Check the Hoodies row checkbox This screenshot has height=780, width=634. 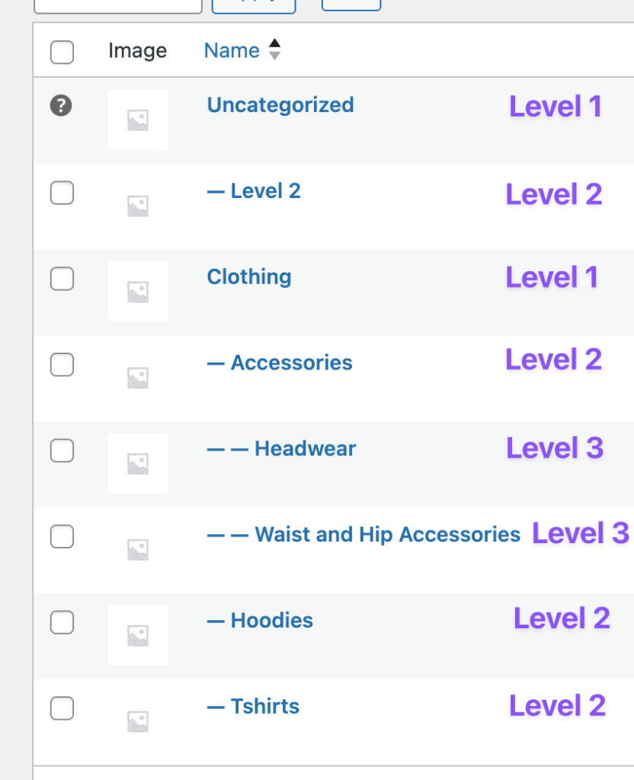point(62,623)
